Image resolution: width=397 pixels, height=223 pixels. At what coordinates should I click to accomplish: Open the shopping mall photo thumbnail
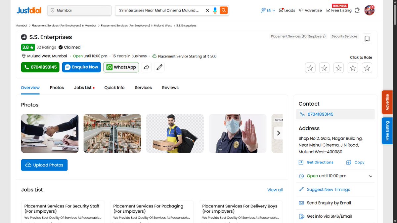[x=112, y=133]
